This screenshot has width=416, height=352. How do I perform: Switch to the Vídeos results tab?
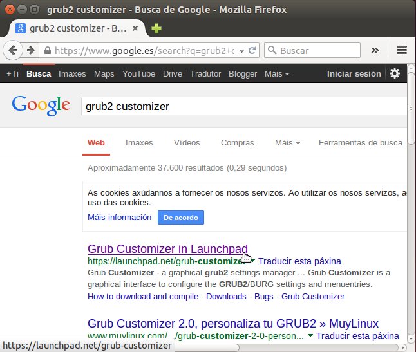(187, 143)
